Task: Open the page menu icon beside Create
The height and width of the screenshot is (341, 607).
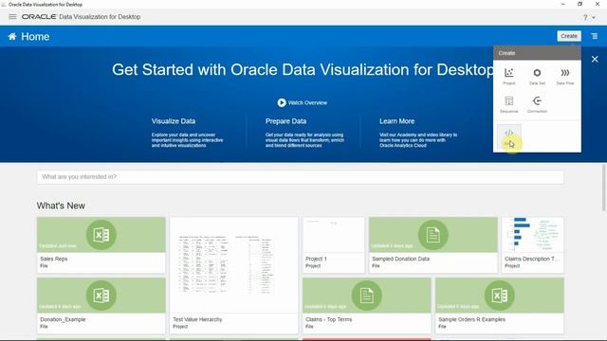Action: (595, 36)
